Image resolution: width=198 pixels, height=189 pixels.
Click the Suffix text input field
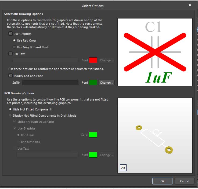click(x=50, y=83)
